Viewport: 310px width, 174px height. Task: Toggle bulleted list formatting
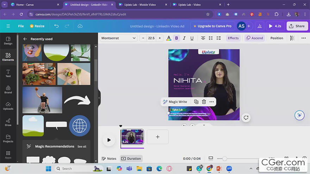[x=211, y=38]
